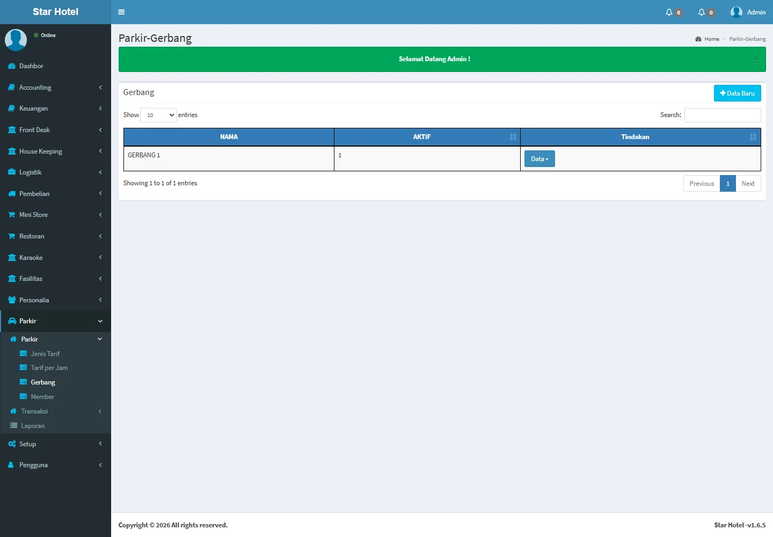This screenshot has height=537, width=773.
Task: Click the Search input field
Action: (x=723, y=115)
